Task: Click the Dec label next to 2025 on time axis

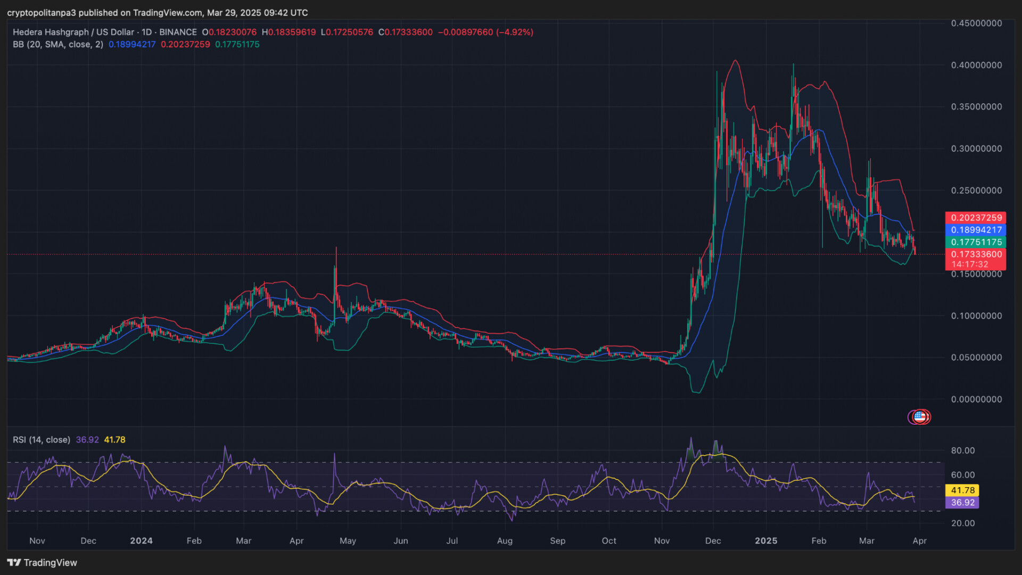Action: point(713,540)
